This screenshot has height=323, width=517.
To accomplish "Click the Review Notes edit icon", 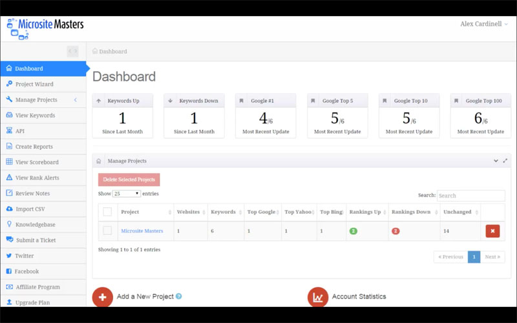I will tap(9, 193).
